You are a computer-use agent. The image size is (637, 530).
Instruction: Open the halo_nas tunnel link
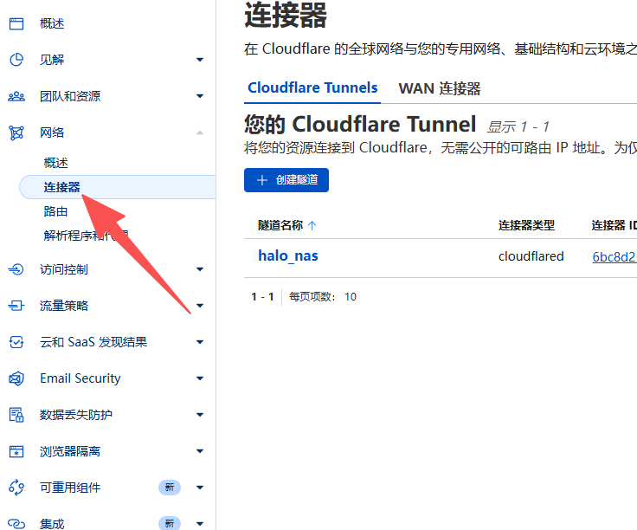click(x=288, y=255)
